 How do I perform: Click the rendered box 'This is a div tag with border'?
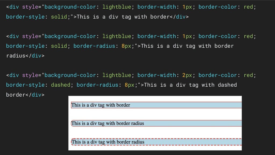coord(156,105)
